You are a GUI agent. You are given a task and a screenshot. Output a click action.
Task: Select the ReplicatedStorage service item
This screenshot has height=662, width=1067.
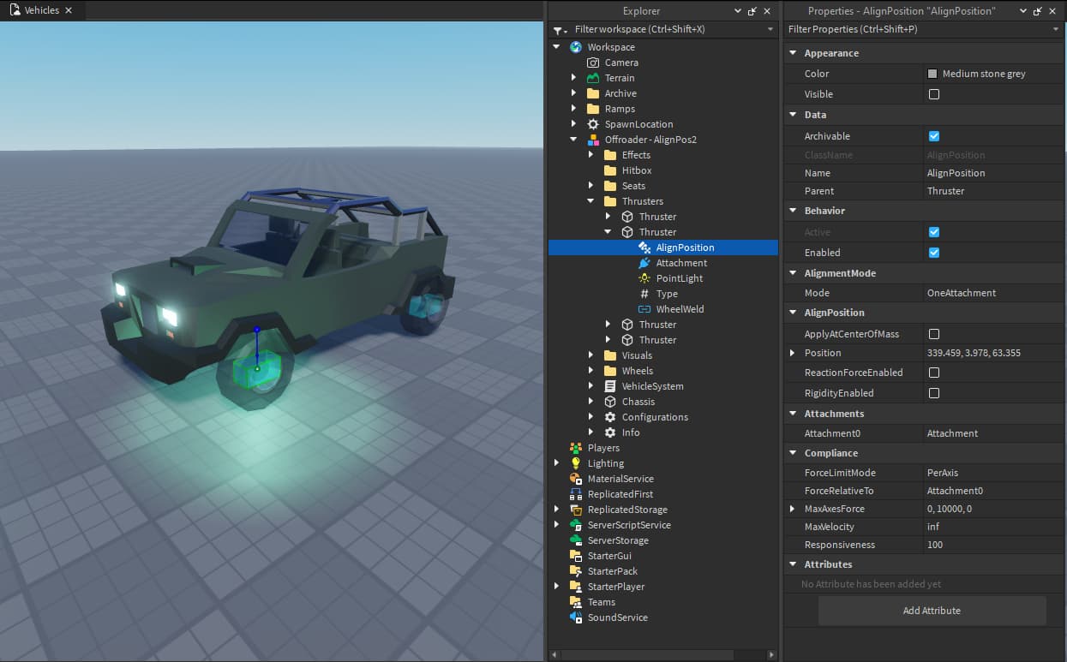point(626,510)
